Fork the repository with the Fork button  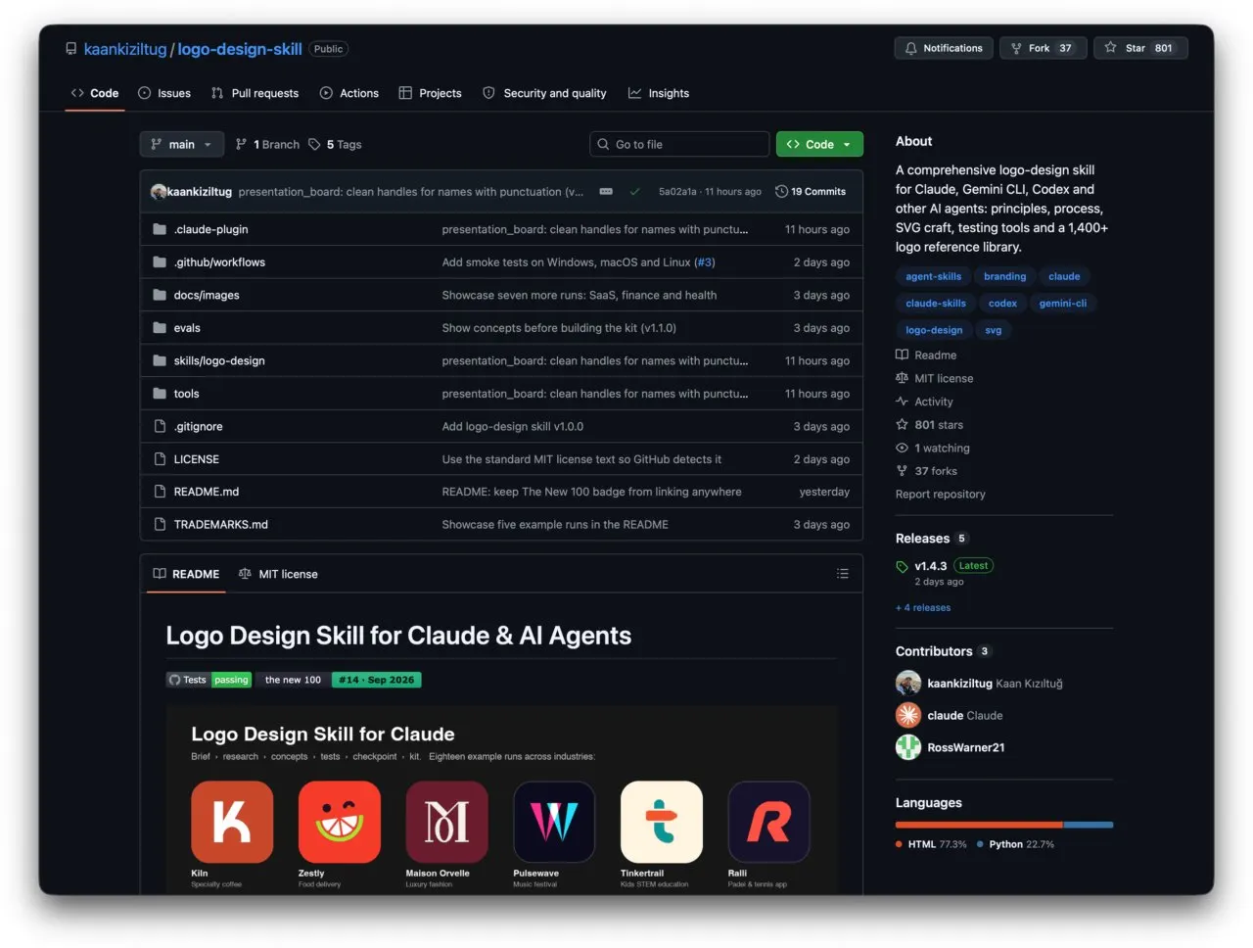(x=1043, y=48)
